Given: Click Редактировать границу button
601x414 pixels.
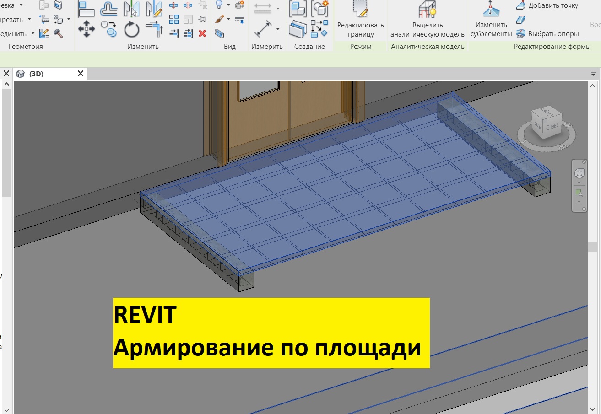Looking at the screenshot, I should pyautogui.click(x=361, y=19).
